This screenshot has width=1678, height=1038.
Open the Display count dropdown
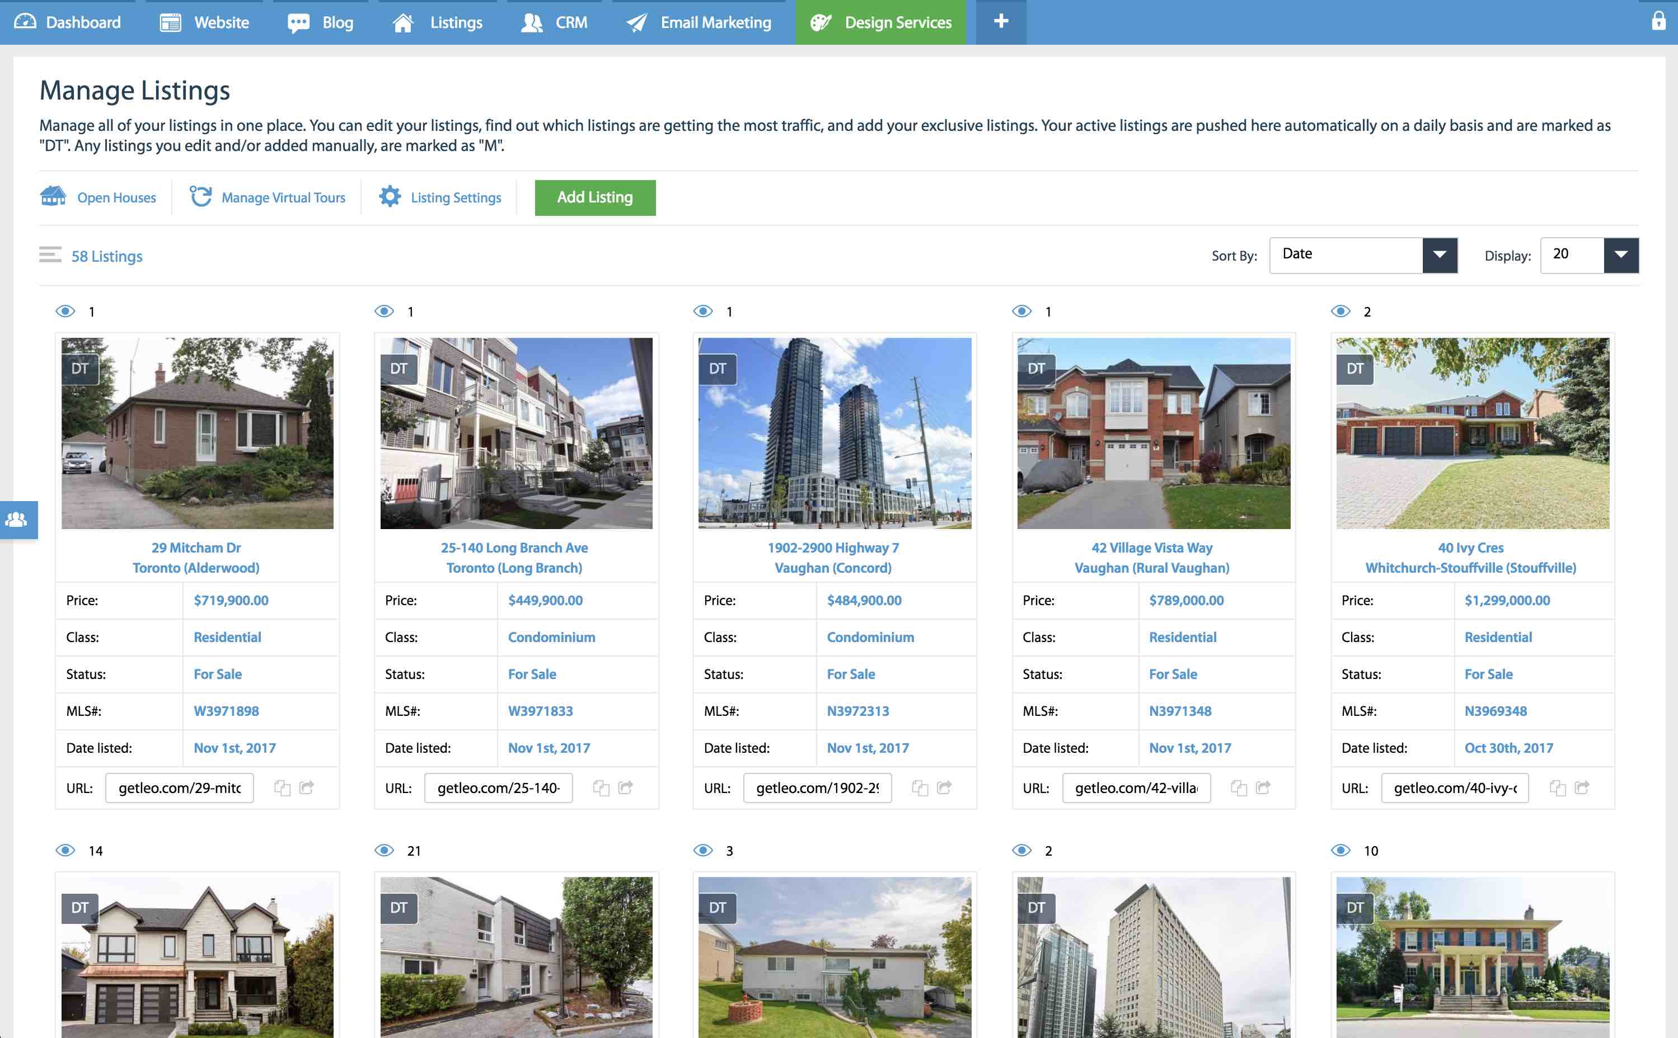(1588, 254)
